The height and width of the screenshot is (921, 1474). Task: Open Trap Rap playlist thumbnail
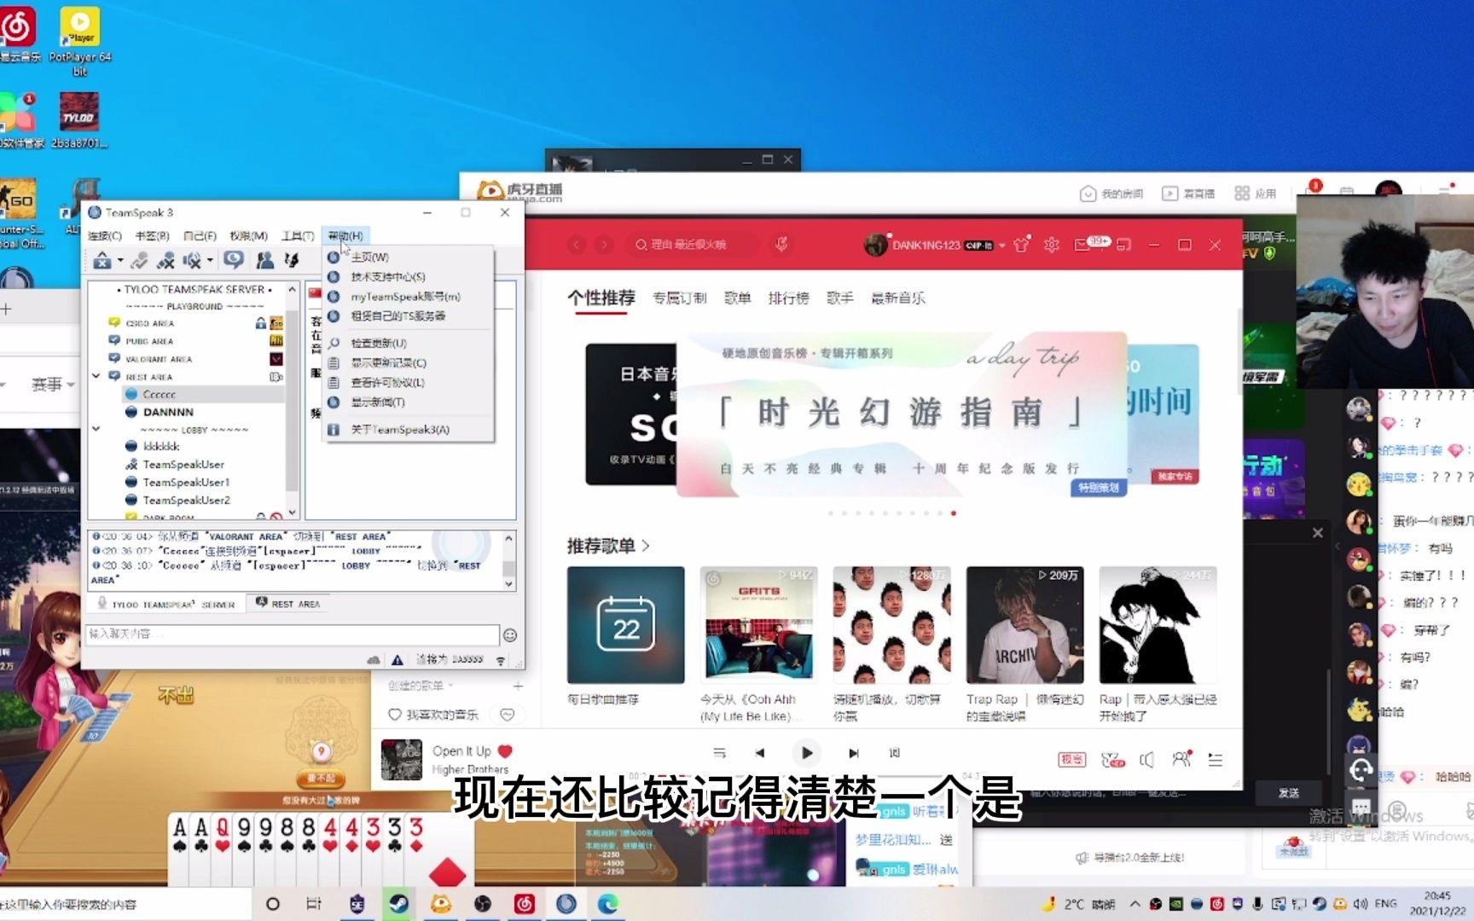coord(1024,625)
